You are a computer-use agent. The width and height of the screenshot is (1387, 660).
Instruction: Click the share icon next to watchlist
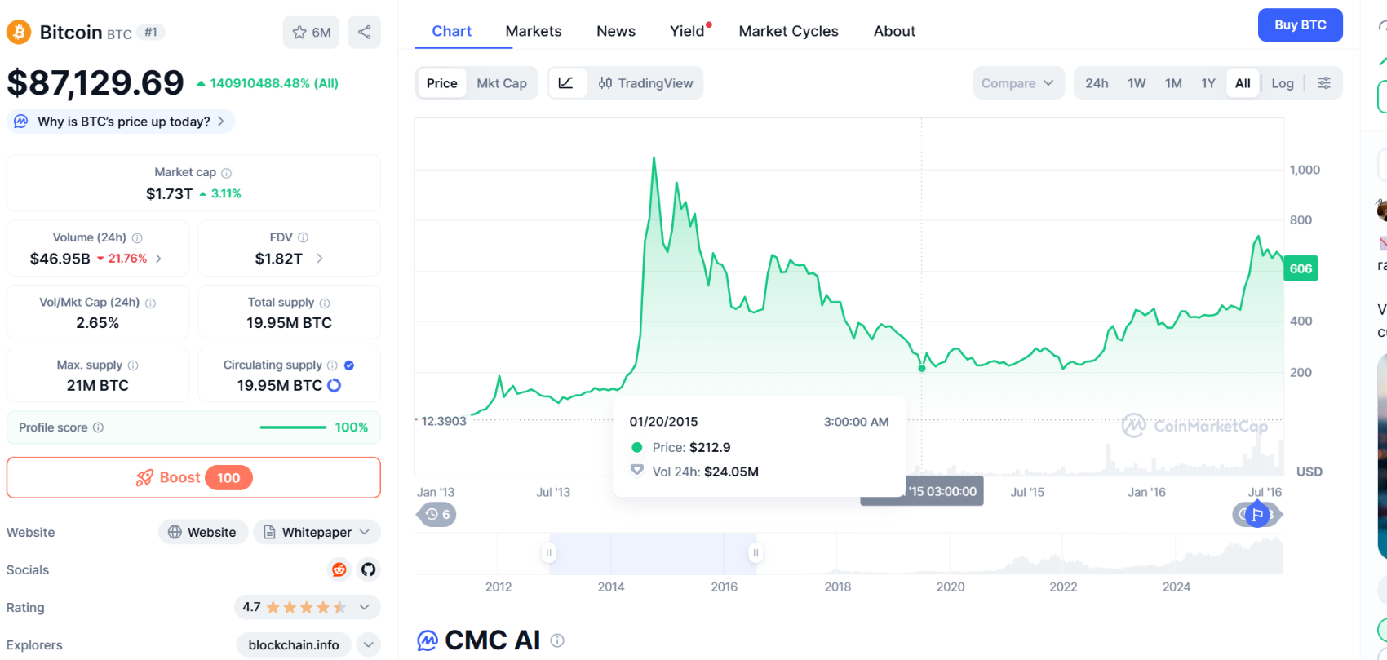tap(364, 32)
